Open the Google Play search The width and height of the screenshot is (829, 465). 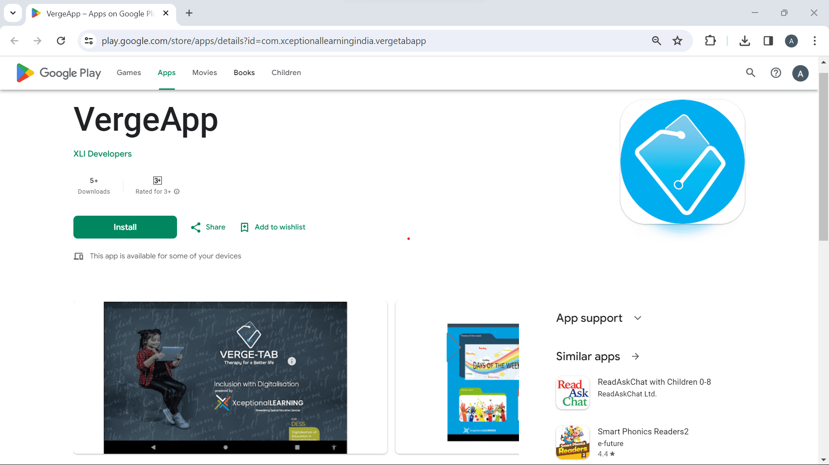coord(750,73)
